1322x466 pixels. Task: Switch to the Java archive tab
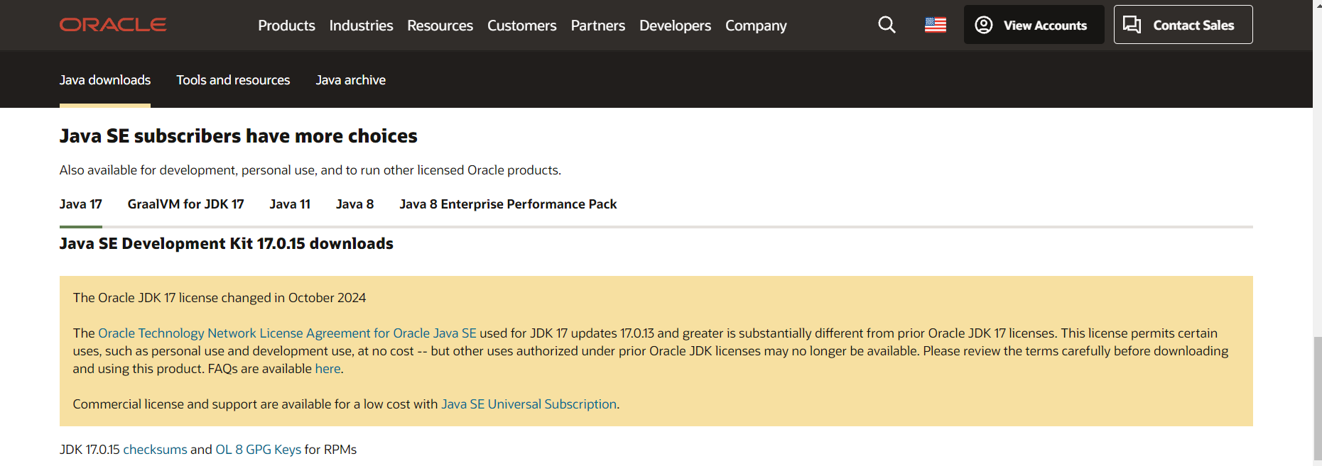point(351,80)
